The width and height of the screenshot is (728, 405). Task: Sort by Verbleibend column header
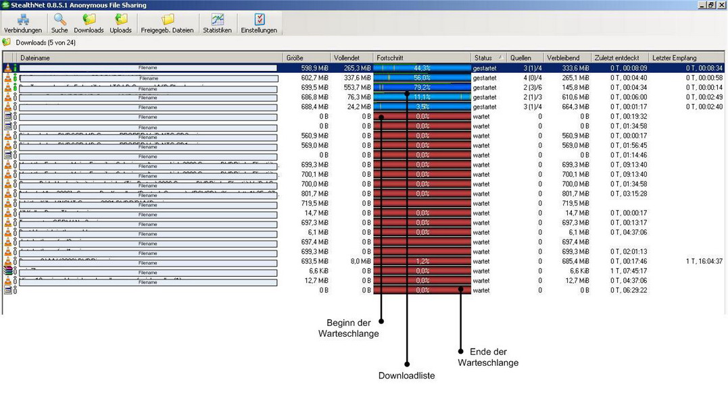pyautogui.click(x=567, y=58)
